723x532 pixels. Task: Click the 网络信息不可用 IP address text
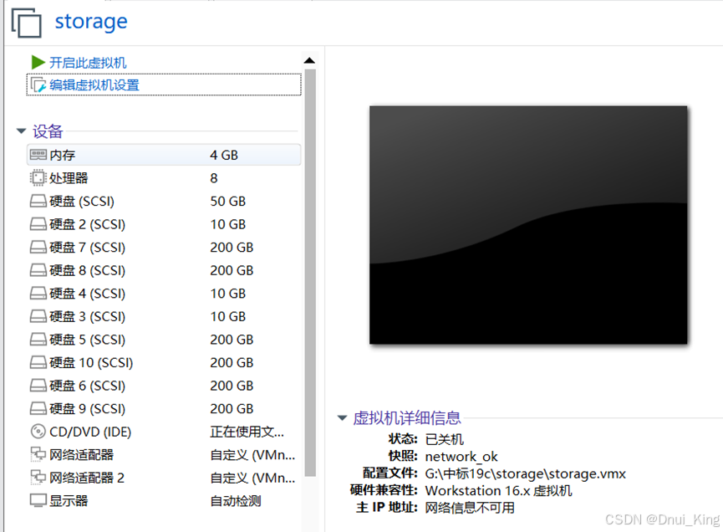tap(470, 508)
